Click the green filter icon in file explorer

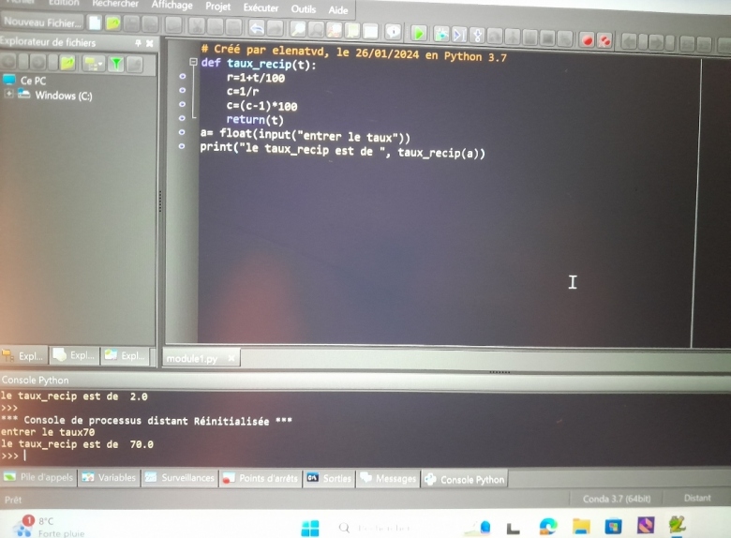point(116,63)
